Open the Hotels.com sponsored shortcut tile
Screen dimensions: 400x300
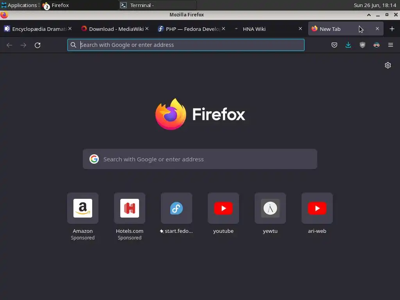pyautogui.click(x=130, y=208)
